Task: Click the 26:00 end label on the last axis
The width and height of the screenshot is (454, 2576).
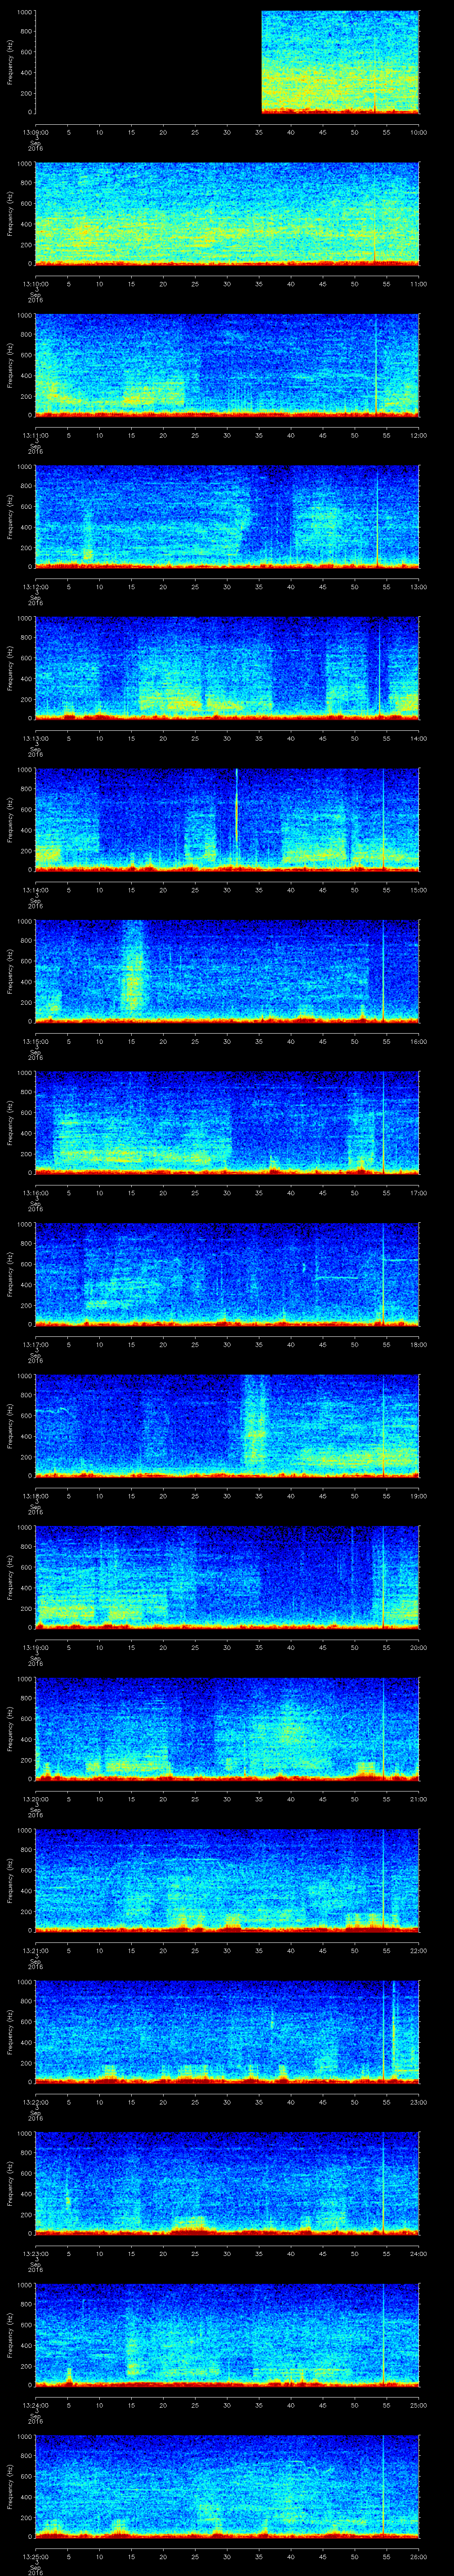Action: 418,2555
